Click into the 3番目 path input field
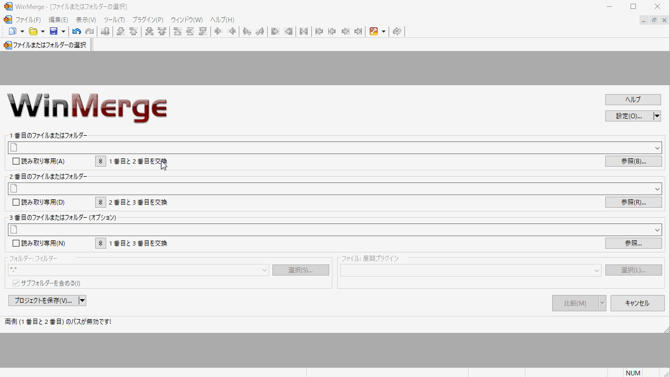The image size is (670, 377). click(x=334, y=230)
